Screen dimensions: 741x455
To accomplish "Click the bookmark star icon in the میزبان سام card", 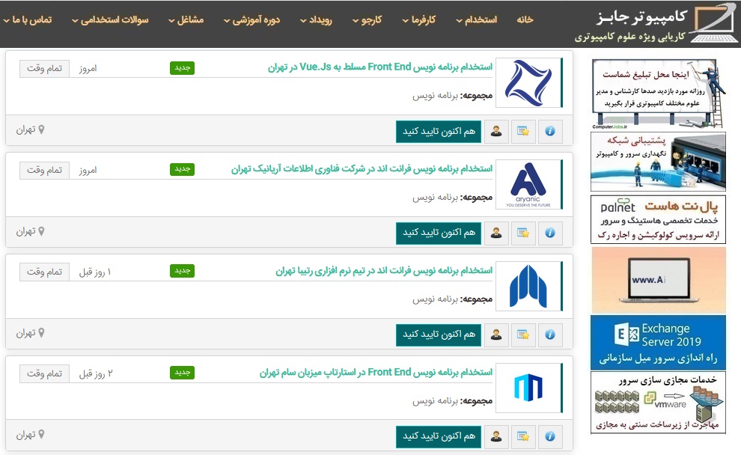I will (x=523, y=436).
